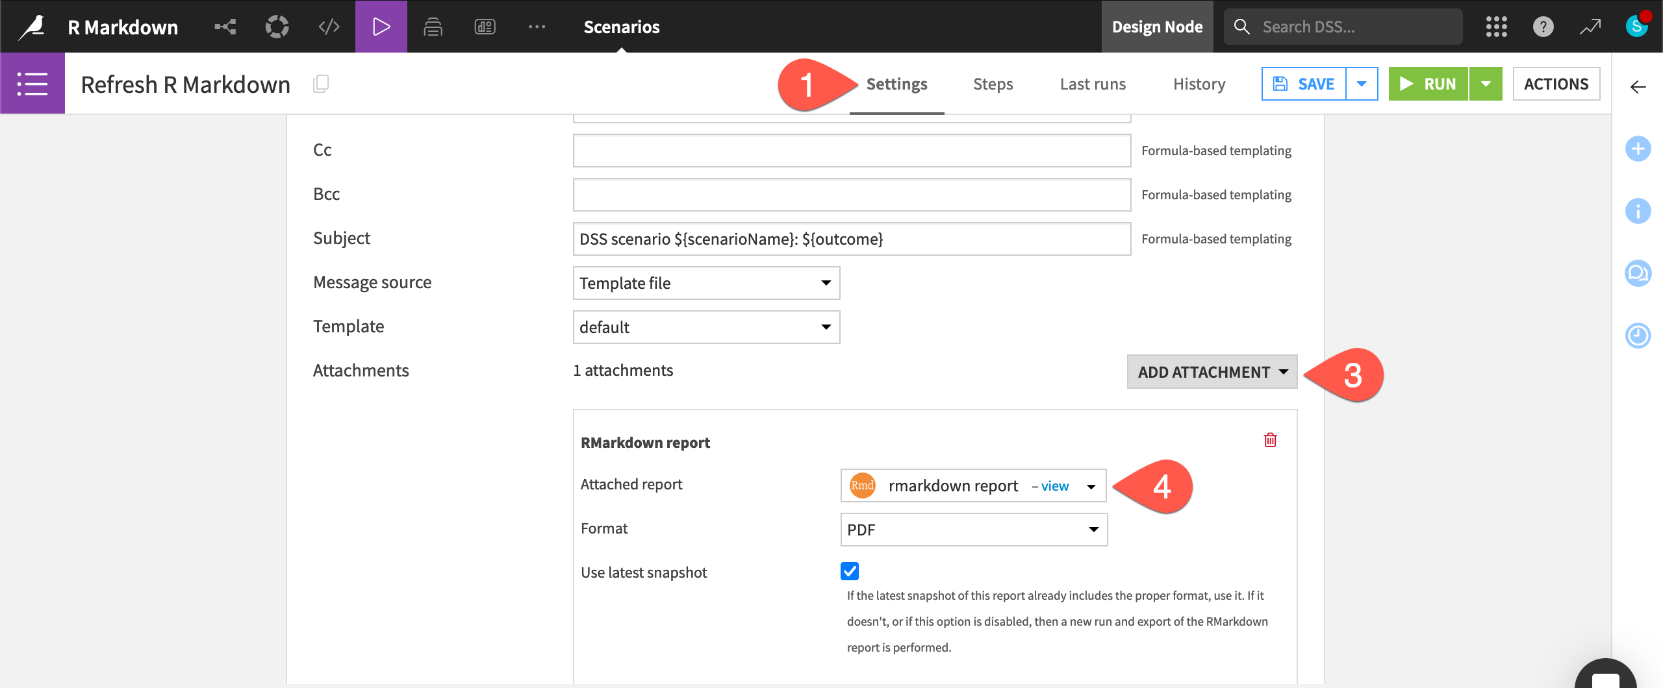Open the Dashboards icon in top bar

(x=485, y=27)
